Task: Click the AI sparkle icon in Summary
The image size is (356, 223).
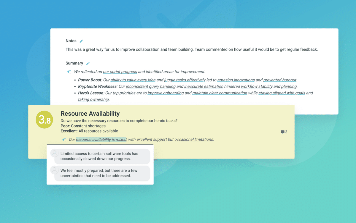Action: pos(69,72)
